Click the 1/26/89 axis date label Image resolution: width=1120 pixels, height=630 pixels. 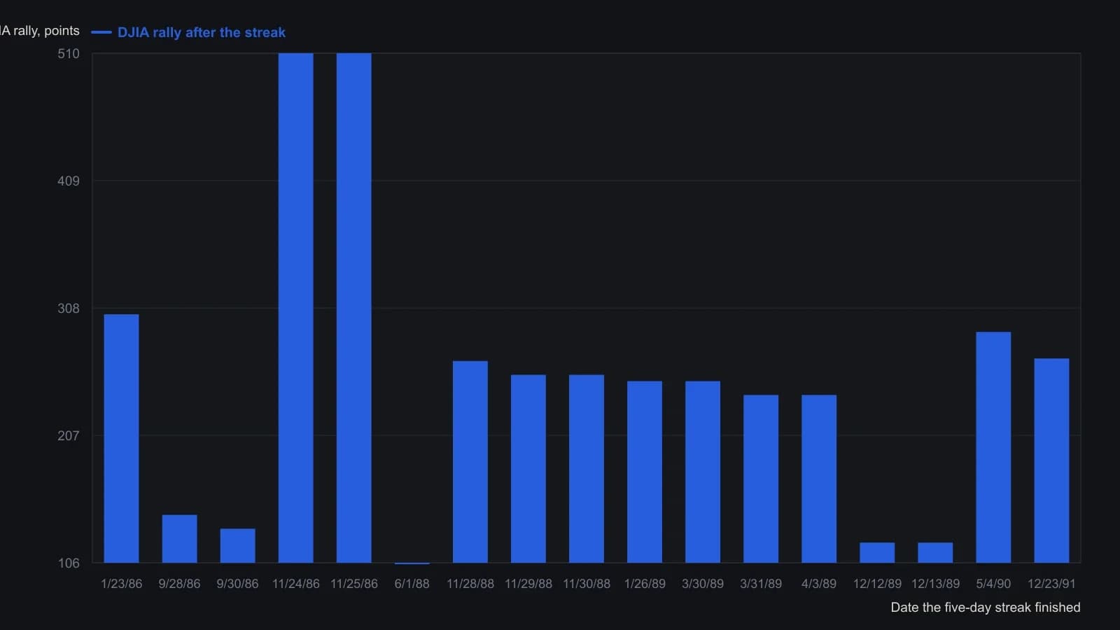tap(644, 584)
